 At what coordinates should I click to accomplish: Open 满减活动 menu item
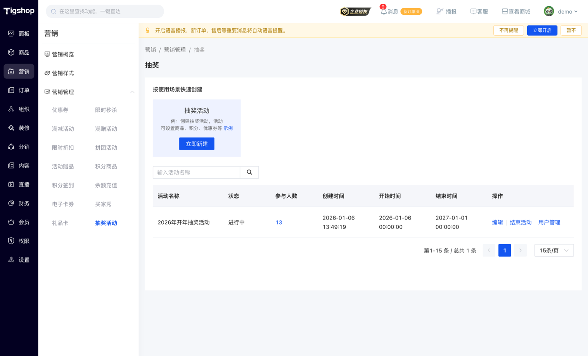[x=63, y=129]
